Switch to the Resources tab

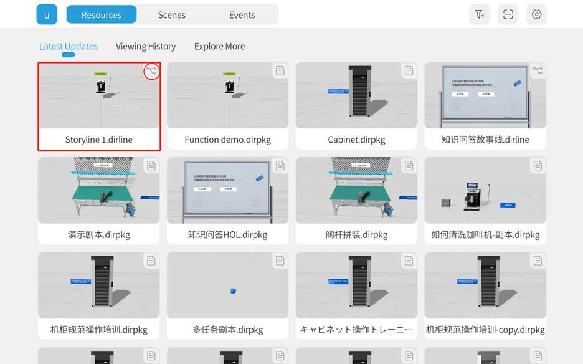(x=102, y=15)
